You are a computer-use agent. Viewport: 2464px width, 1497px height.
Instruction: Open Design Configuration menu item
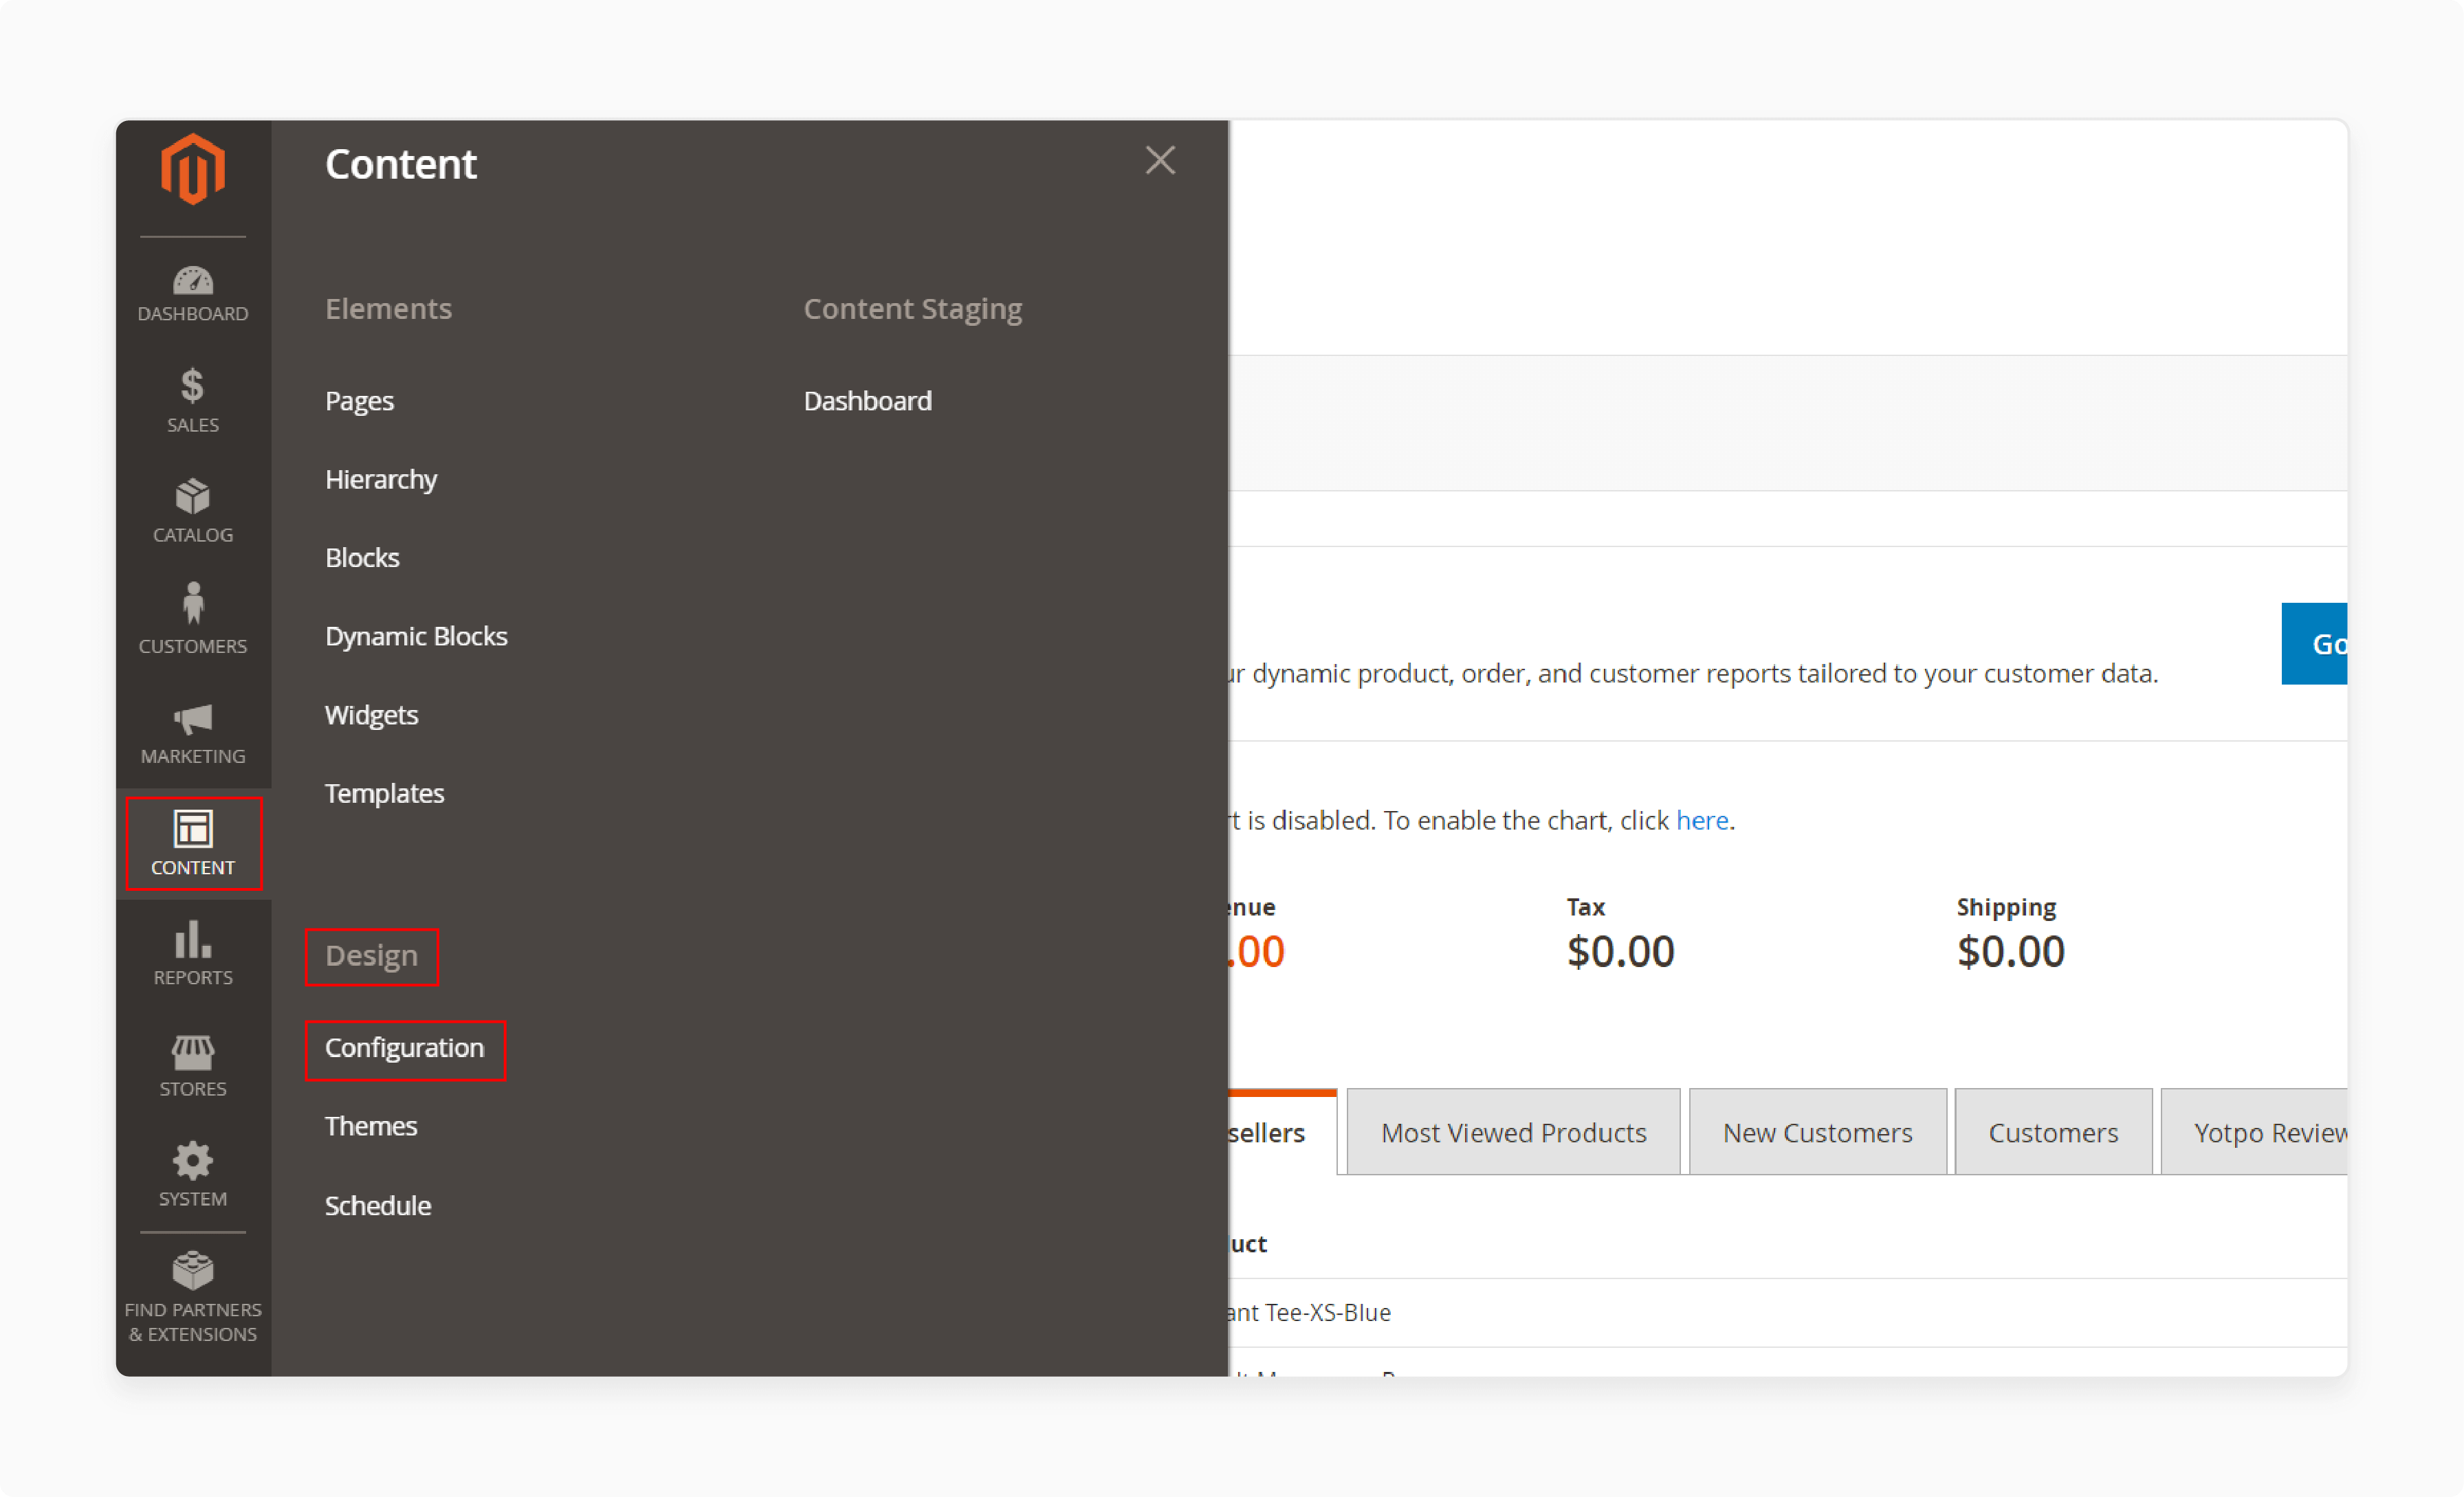pos(405,1049)
